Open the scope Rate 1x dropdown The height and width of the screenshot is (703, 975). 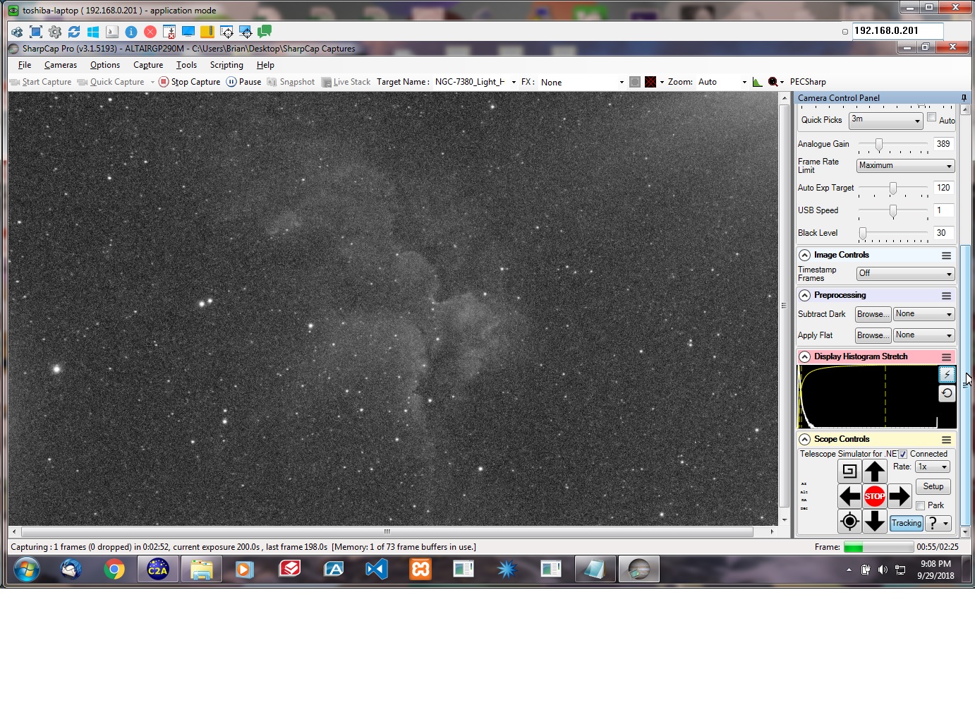933,467
